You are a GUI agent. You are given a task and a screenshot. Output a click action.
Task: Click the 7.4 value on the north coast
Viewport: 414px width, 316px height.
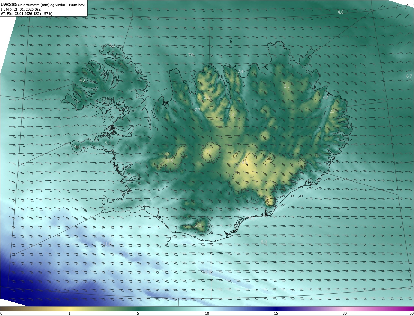point(240,71)
